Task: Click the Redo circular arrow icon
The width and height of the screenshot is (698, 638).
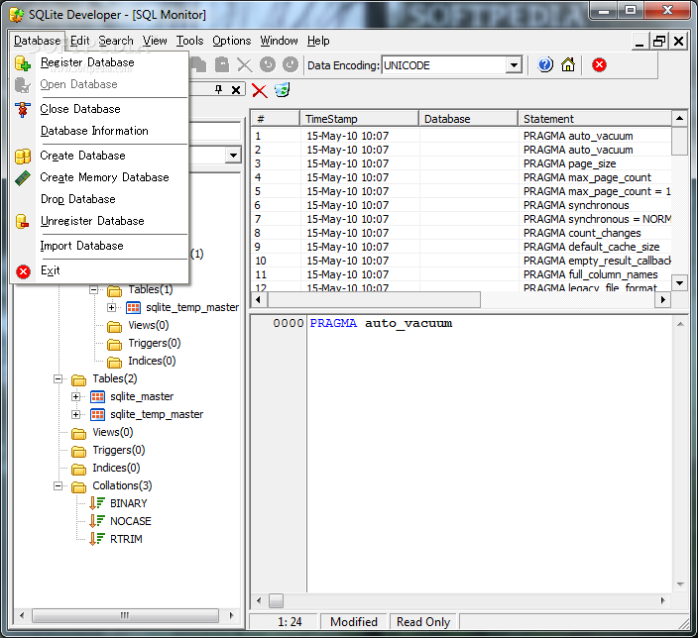Action: 291,65
